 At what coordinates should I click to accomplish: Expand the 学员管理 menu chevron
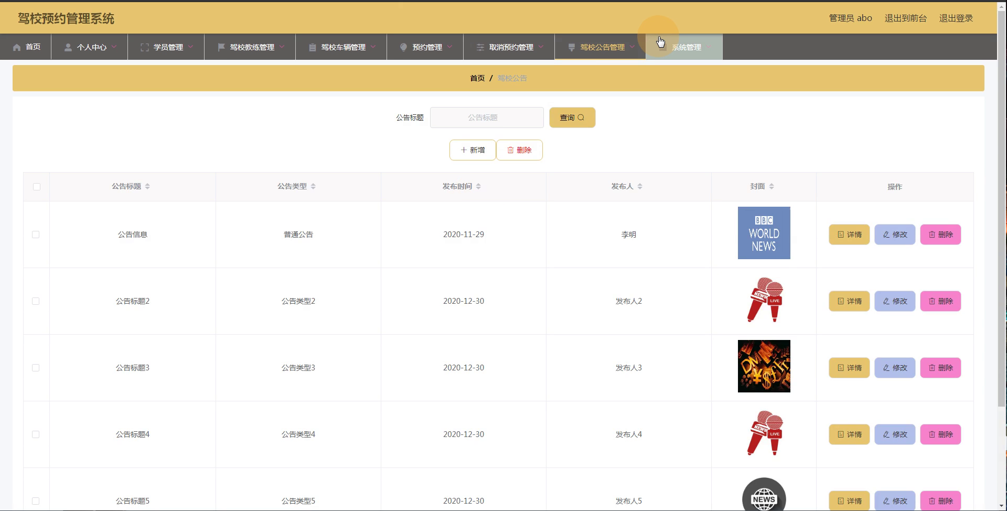click(191, 47)
